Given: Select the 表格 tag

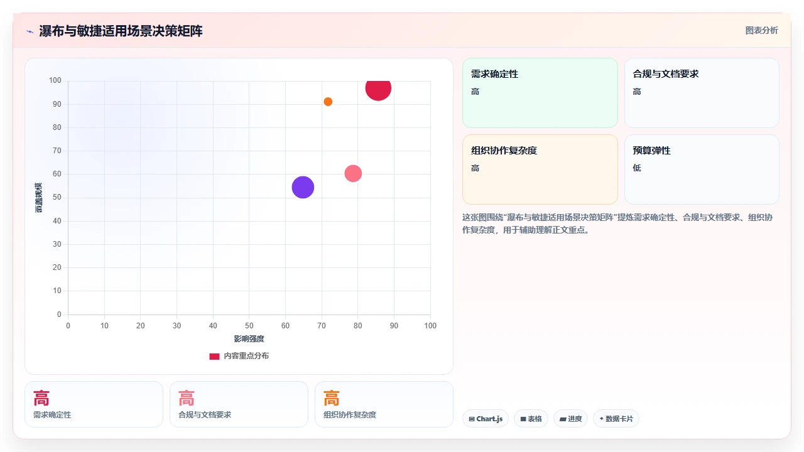Looking at the screenshot, I should point(531,419).
